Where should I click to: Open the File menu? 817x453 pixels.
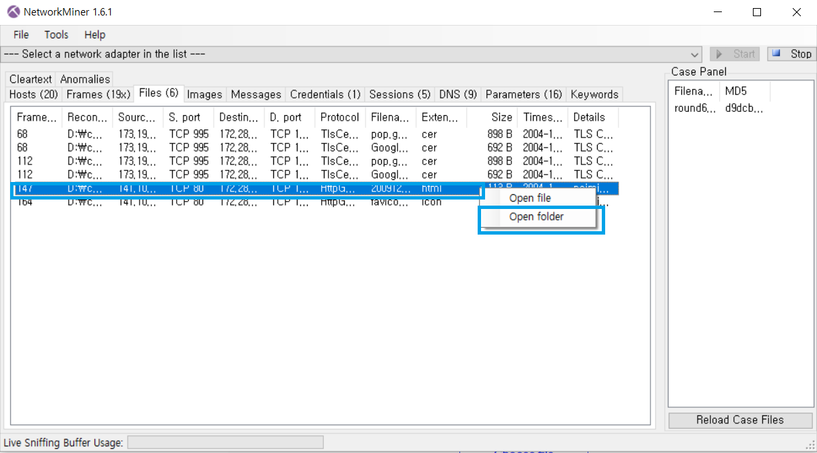pyautogui.click(x=21, y=35)
